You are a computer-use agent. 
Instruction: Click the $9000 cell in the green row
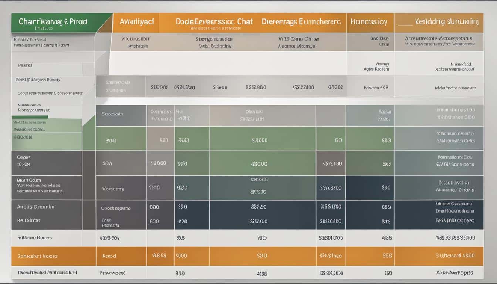[x=259, y=140]
